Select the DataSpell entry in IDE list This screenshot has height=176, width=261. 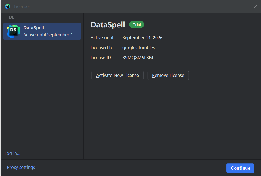click(x=42, y=31)
